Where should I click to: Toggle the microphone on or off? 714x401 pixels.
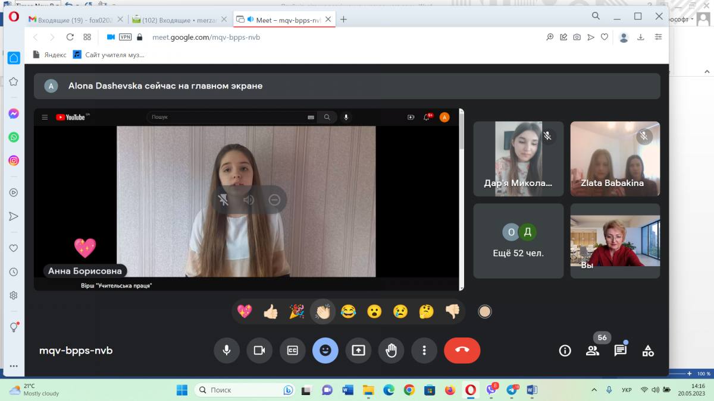tap(227, 350)
